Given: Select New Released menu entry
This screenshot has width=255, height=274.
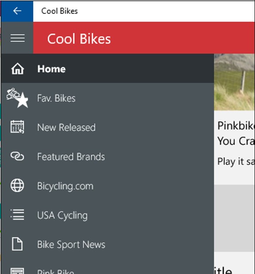Looking at the screenshot, I should tap(108, 127).
